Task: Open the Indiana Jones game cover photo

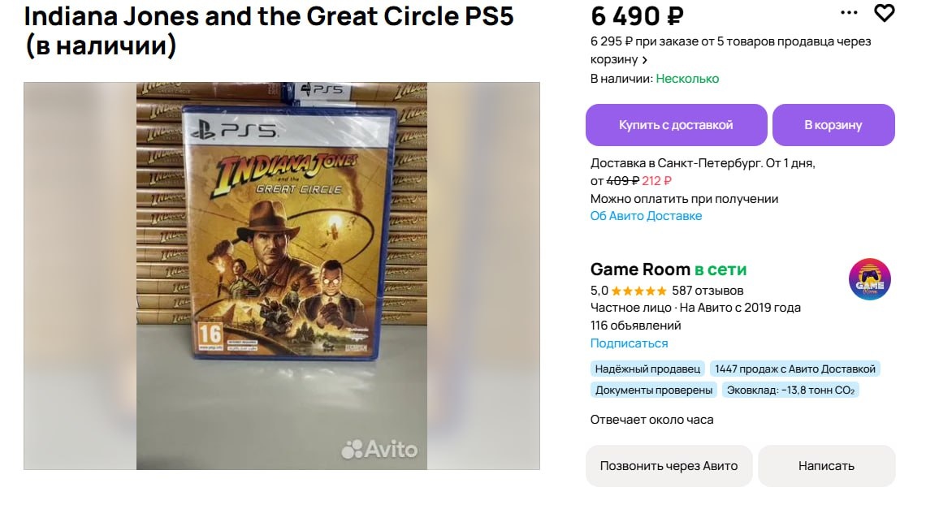Action: pyautogui.click(x=282, y=276)
